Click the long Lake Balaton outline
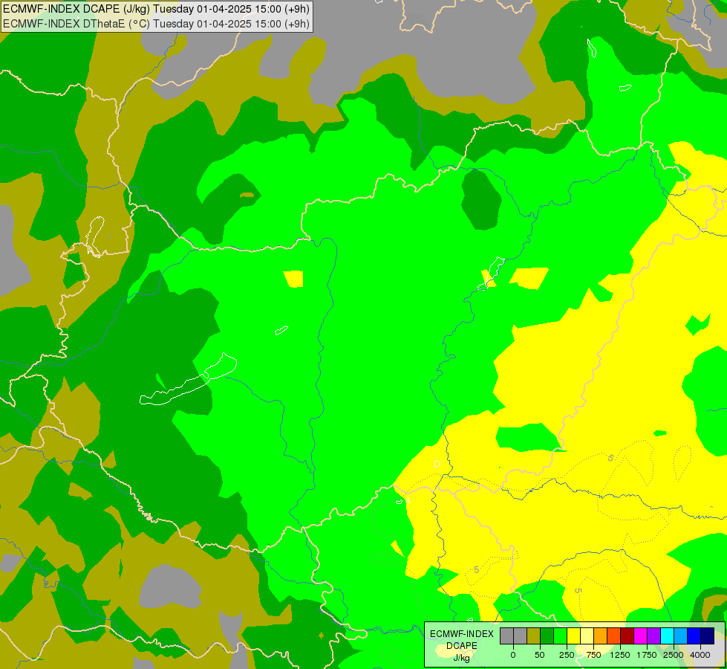Screen dimensions: 727x669 [x=188, y=380]
